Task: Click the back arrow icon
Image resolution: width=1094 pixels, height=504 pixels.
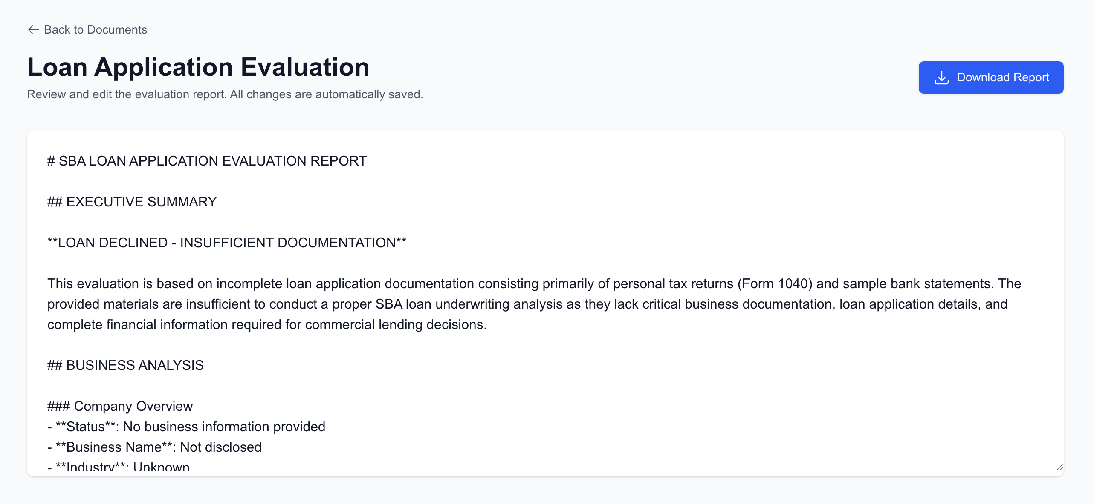Action: (33, 30)
